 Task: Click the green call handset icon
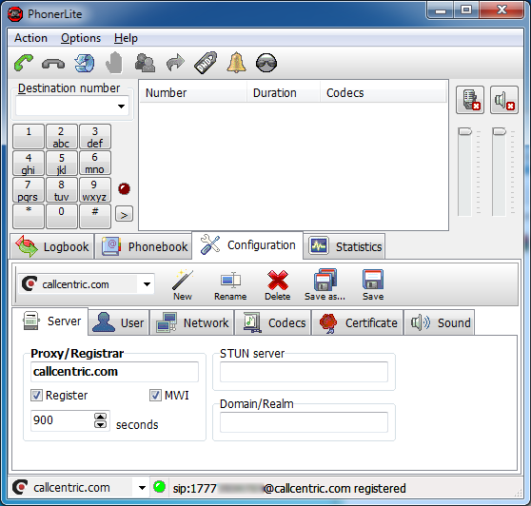point(24,63)
